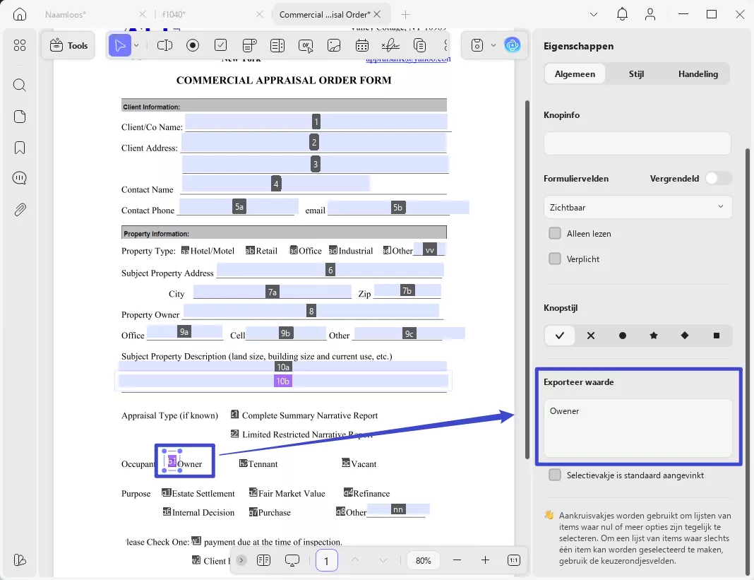Select the Stijl properties tab
Image resolution: width=754 pixels, height=580 pixels.
pos(636,73)
